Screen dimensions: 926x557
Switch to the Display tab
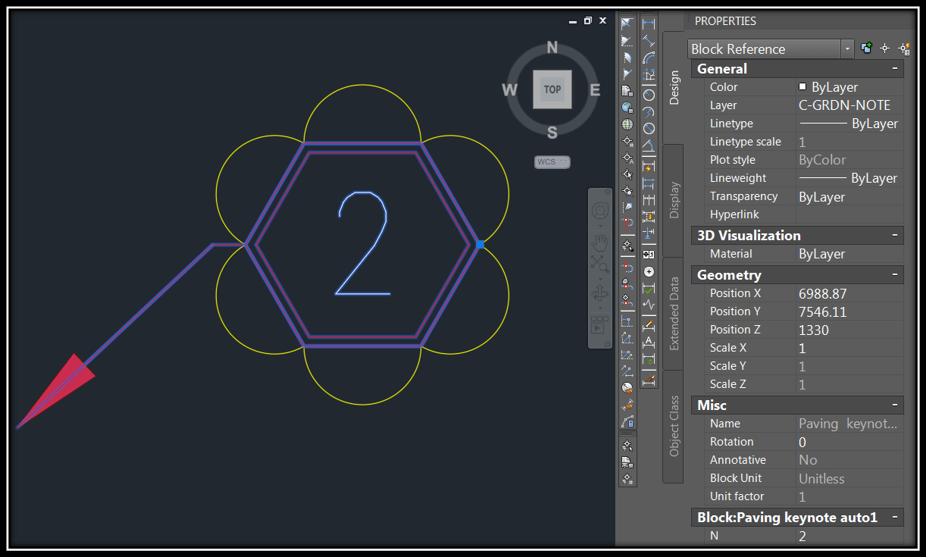(674, 200)
